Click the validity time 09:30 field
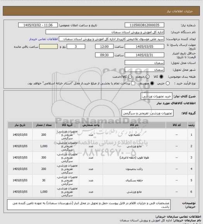203x224 pixels. (104, 55)
